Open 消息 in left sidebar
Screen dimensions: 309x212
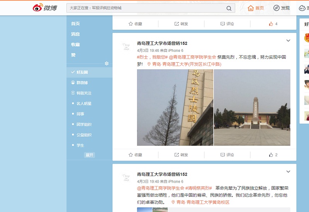75,34
